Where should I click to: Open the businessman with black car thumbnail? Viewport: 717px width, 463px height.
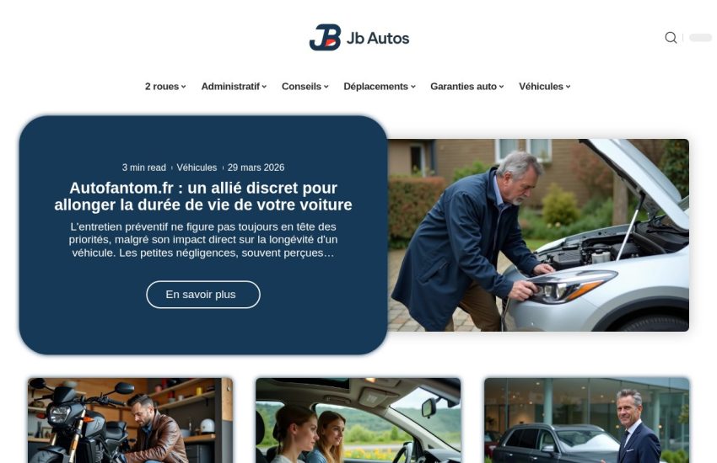tap(587, 420)
